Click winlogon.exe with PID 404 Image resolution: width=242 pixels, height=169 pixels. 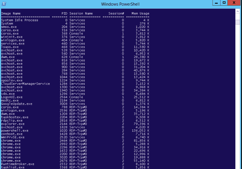tap(13, 40)
